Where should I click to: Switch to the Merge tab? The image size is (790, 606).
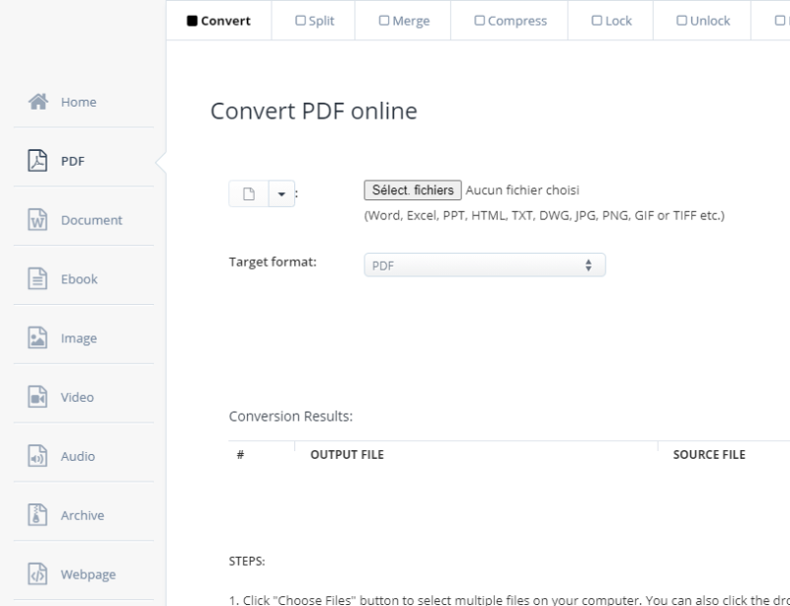[384, 21]
